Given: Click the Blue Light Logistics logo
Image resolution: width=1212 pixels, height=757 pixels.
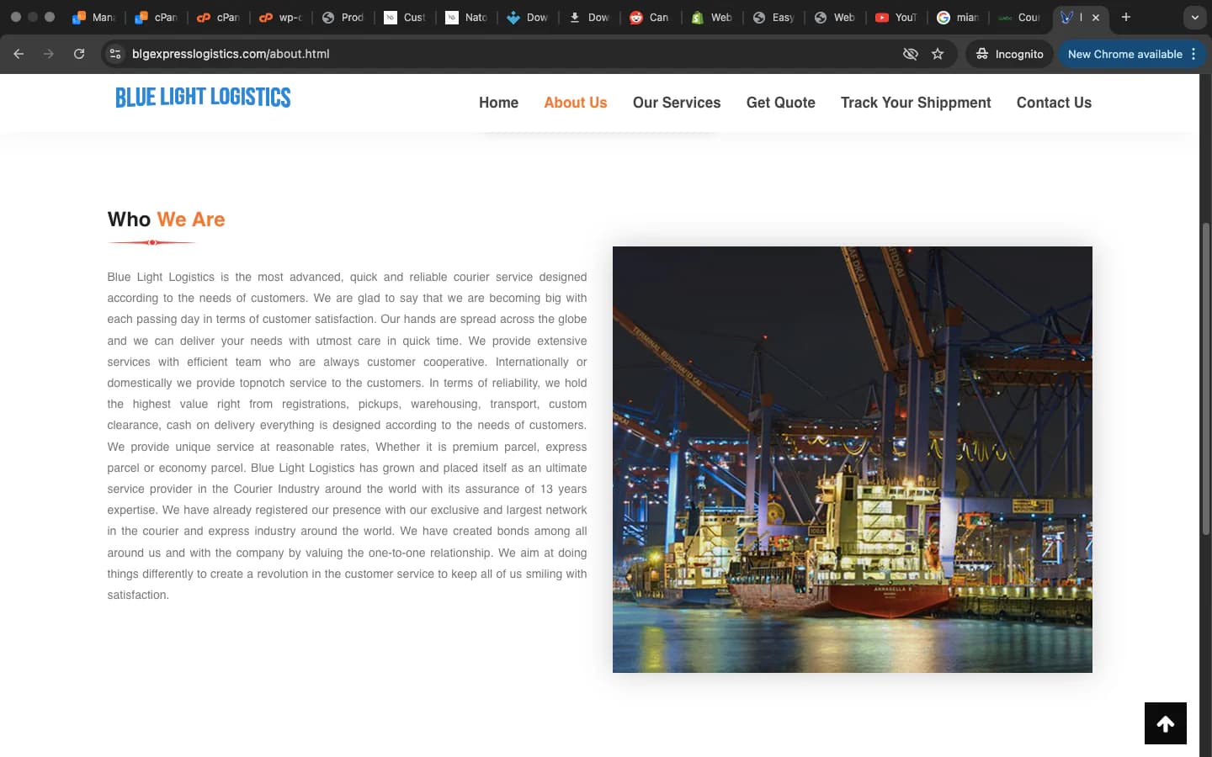Looking at the screenshot, I should (203, 98).
